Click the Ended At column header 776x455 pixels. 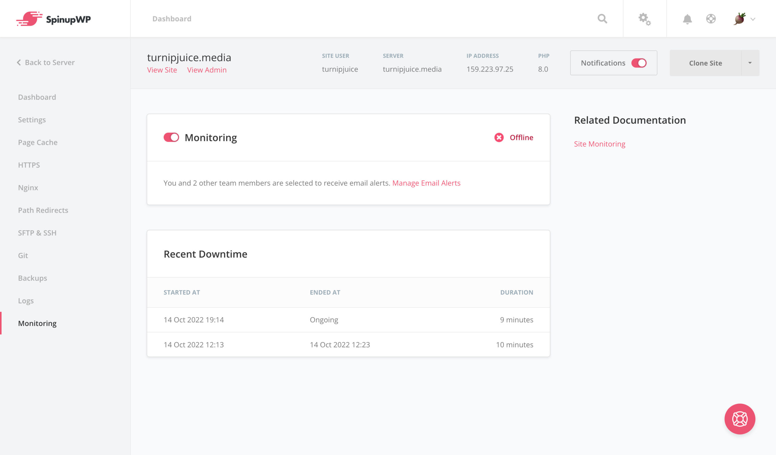click(325, 292)
